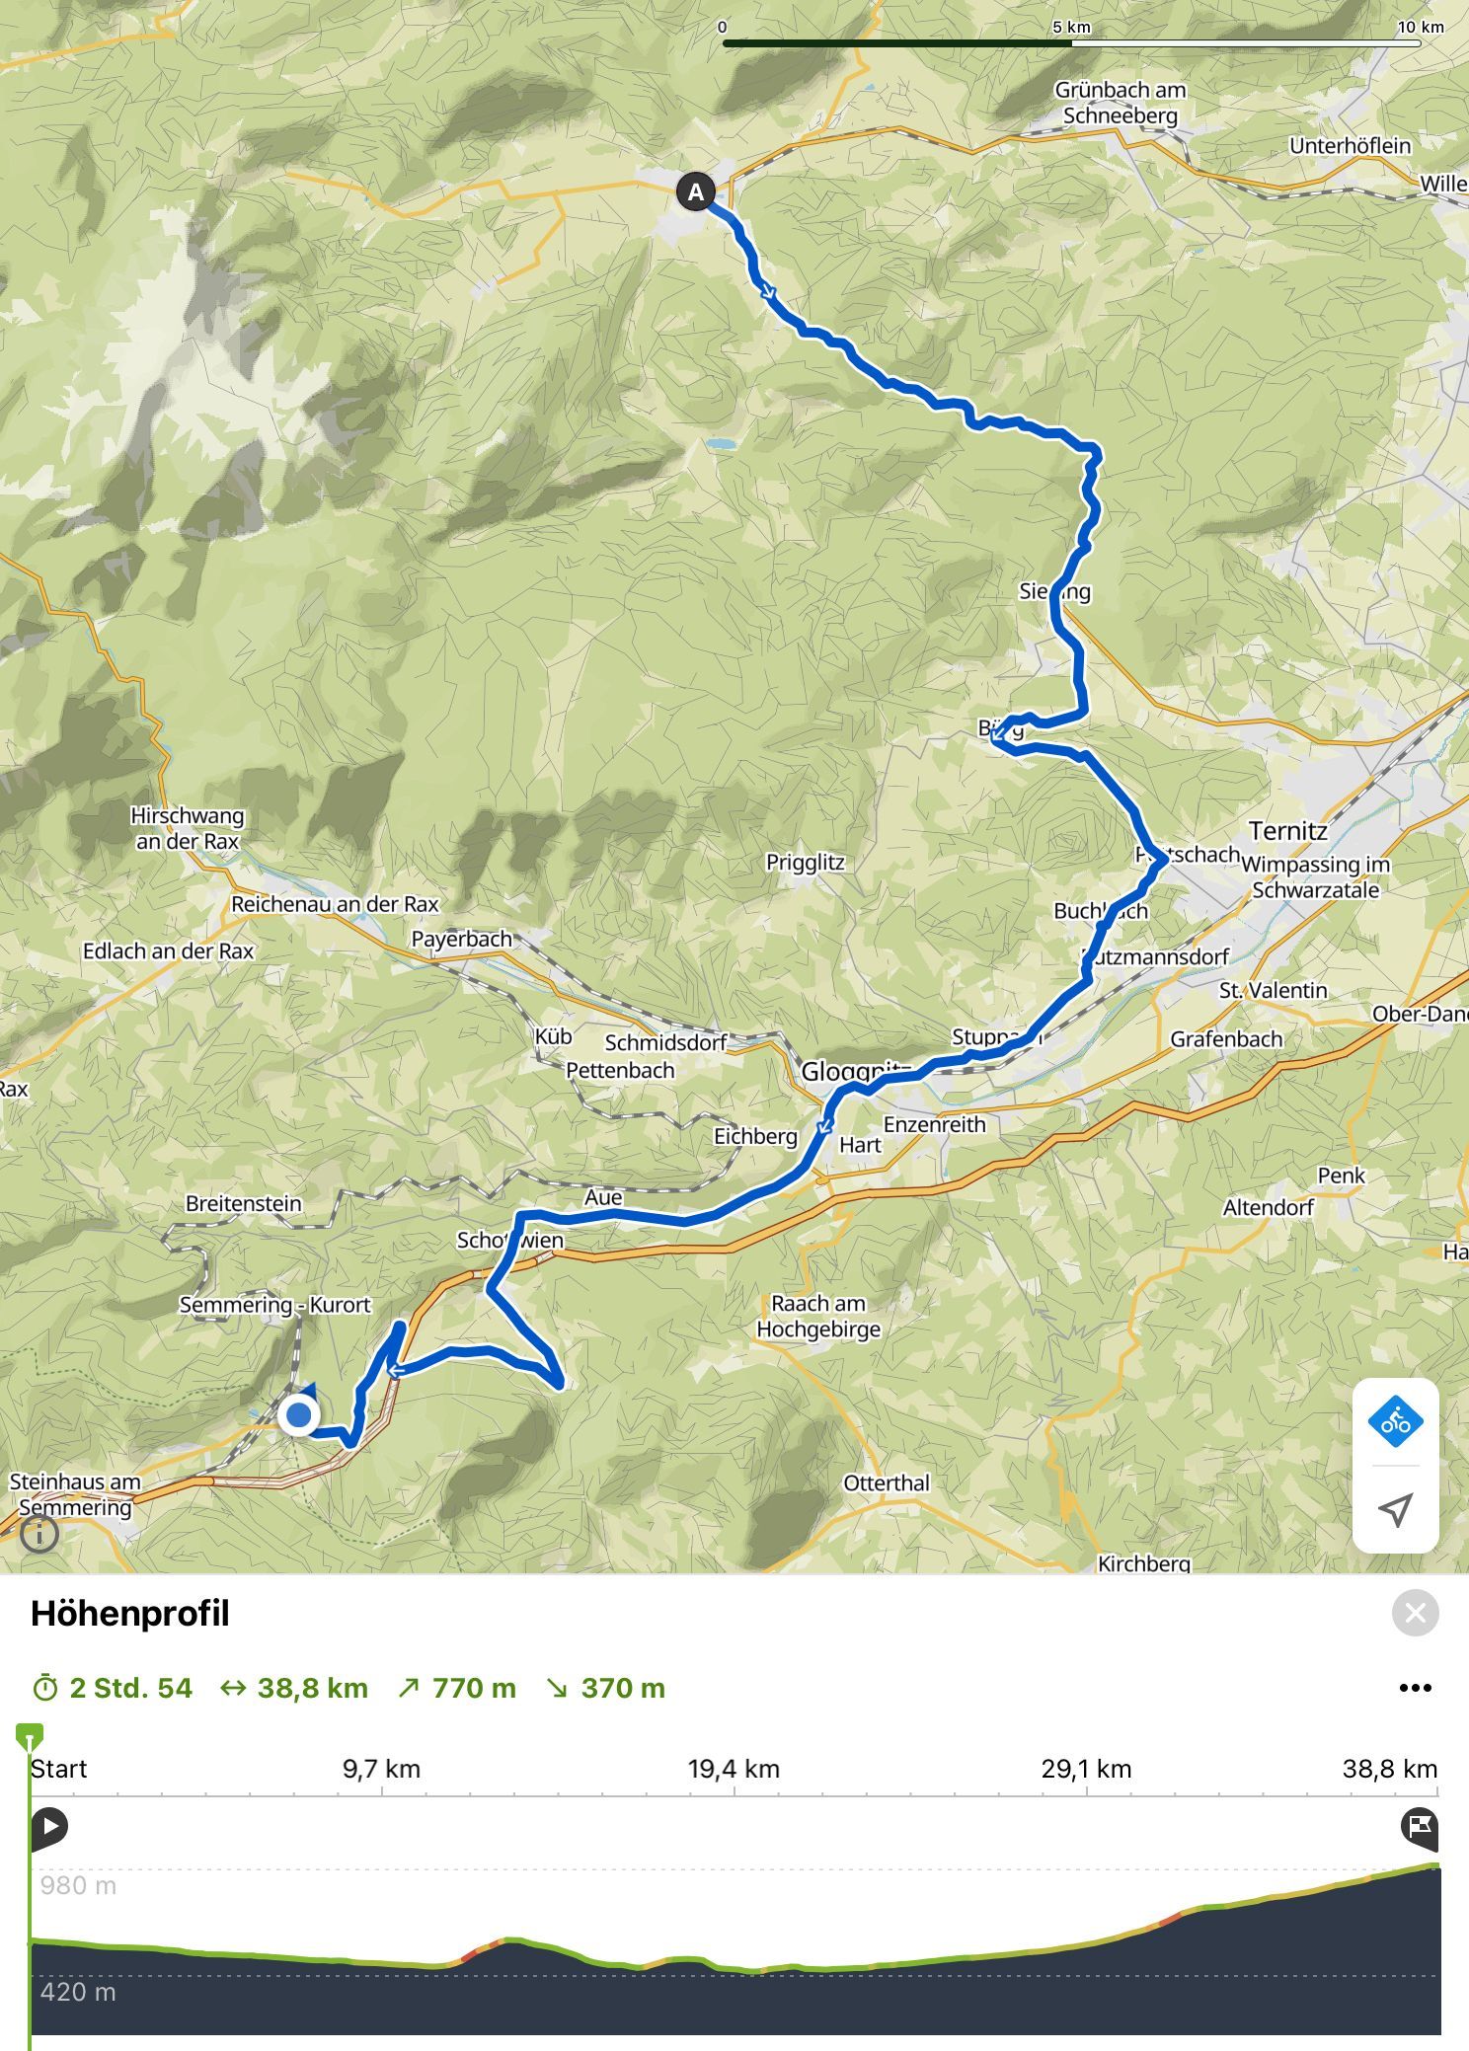Select waypoint A marker
Screen dimensions: 1469x2051
point(696,191)
